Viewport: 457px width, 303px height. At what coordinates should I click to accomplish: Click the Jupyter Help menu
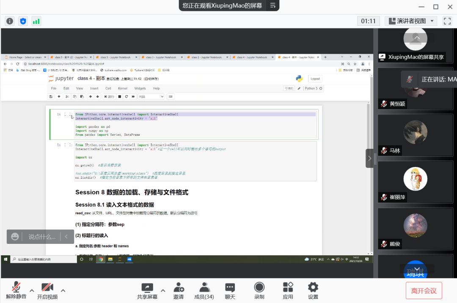click(156, 88)
